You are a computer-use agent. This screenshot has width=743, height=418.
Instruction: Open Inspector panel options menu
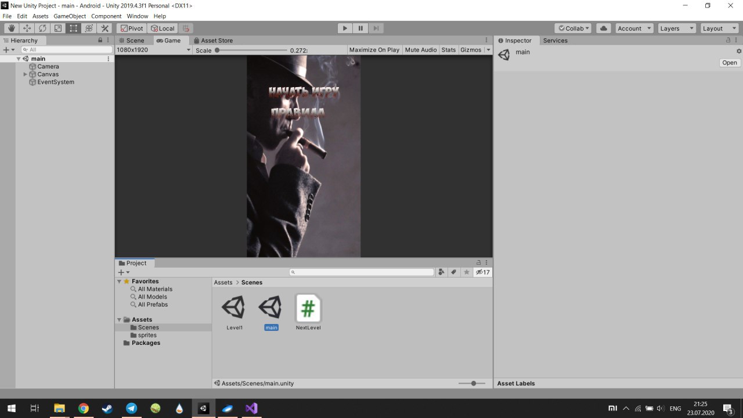pos(737,41)
